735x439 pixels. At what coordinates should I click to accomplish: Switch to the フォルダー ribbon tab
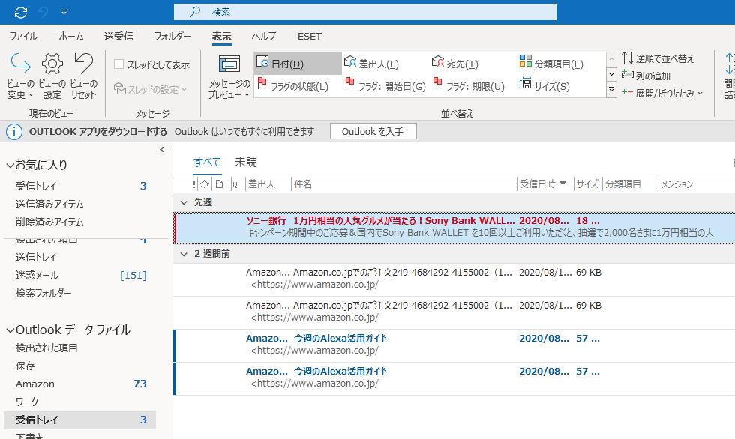[172, 37]
